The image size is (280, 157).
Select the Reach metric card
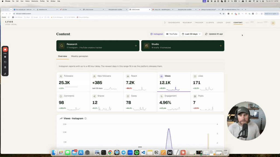click(140, 82)
